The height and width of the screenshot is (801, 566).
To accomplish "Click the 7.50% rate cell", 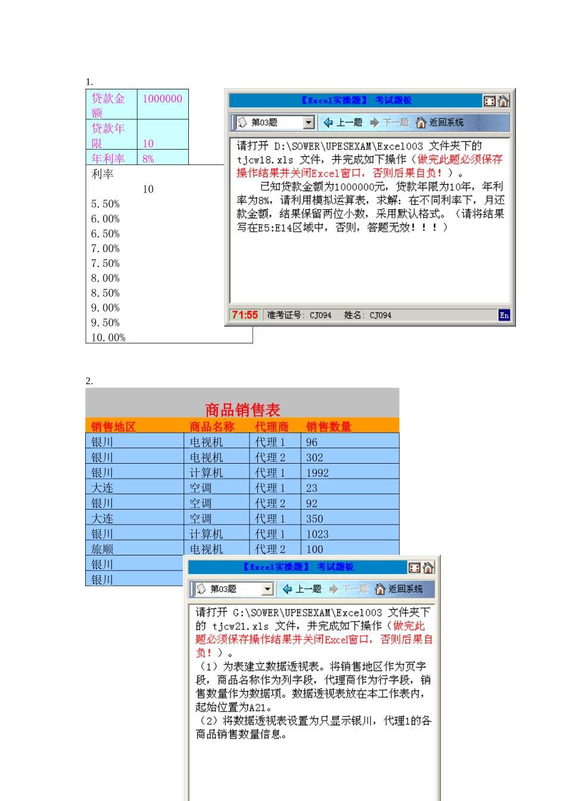I will point(105,263).
